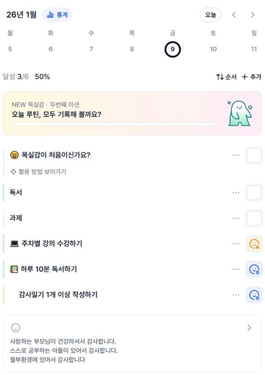Check off the 독서 routine

(x=254, y=193)
